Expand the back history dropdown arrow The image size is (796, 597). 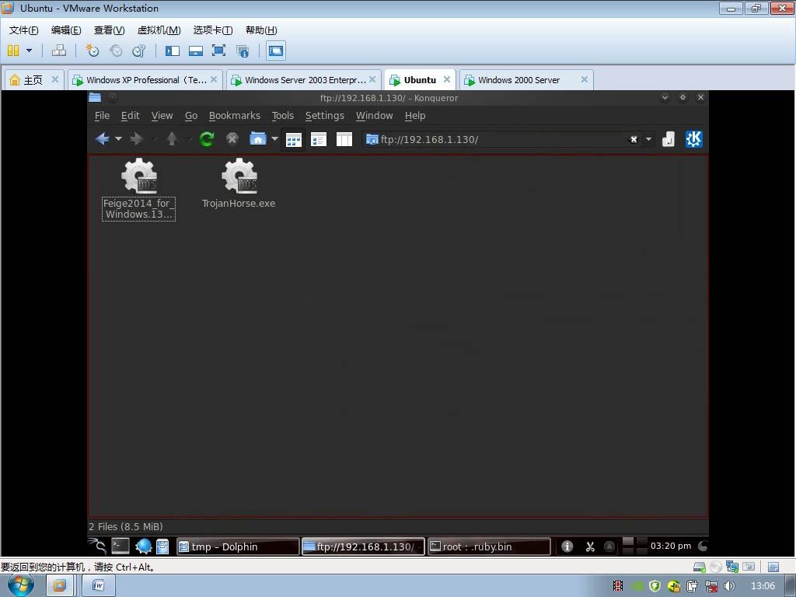pyautogui.click(x=118, y=138)
